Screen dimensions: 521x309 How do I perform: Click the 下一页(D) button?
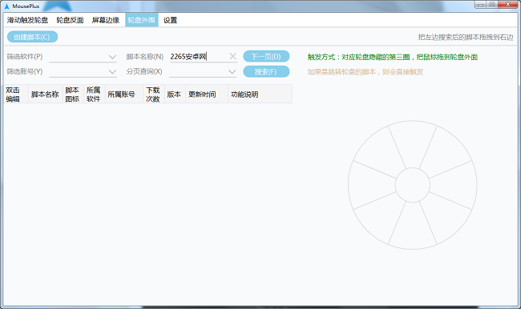click(266, 56)
